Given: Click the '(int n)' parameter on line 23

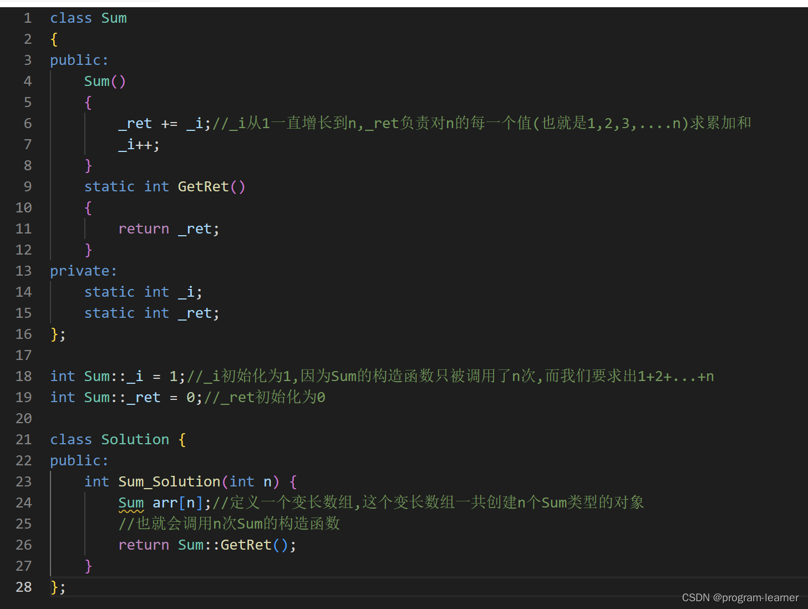Looking at the screenshot, I should click(x=250, y=482).
